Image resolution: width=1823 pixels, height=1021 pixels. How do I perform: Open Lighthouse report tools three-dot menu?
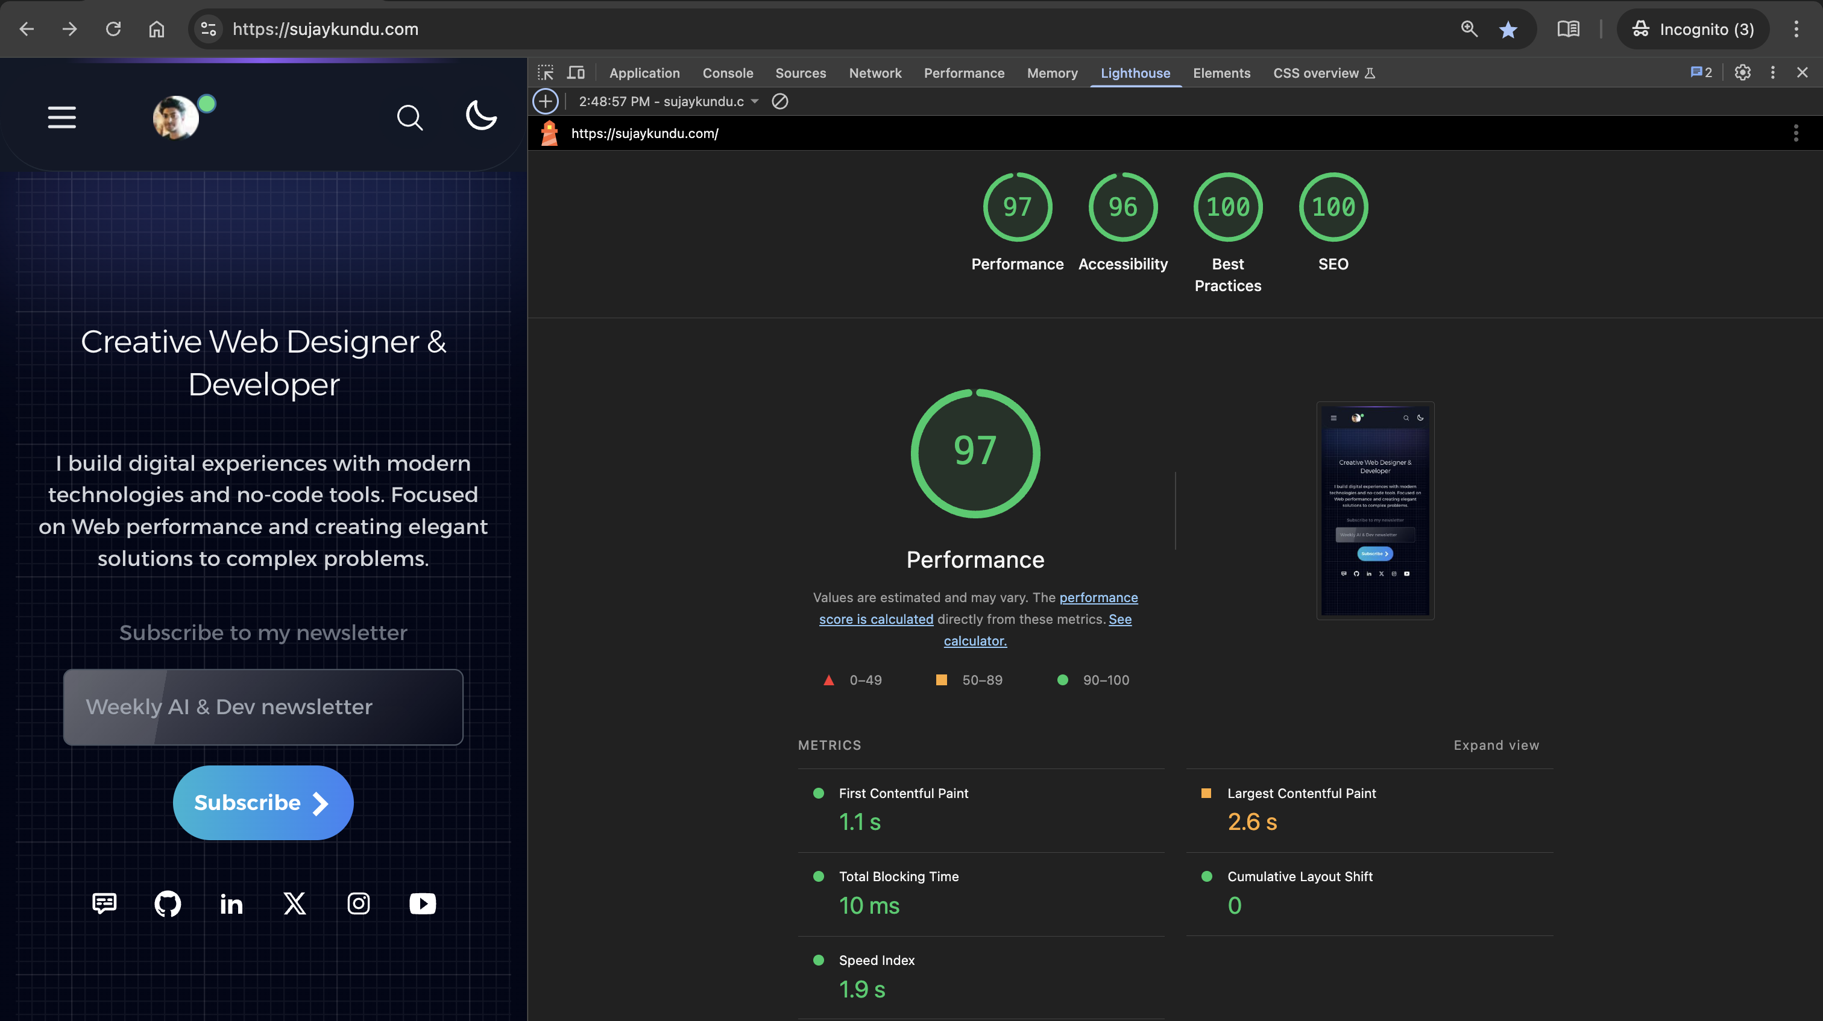1795,133
